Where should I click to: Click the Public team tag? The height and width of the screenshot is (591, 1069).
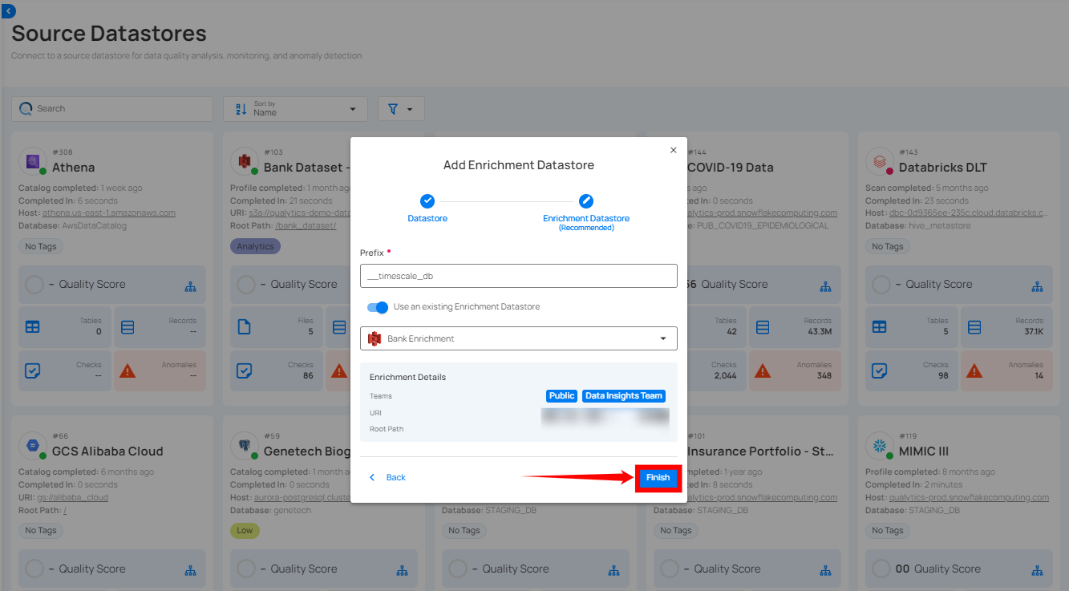[x=561, y=396]
